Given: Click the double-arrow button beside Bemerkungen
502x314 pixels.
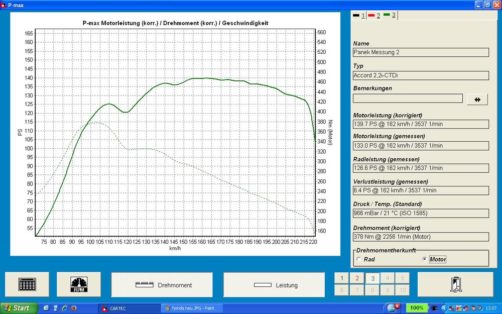Looking at the screenshot, I should tap(477, 99).
